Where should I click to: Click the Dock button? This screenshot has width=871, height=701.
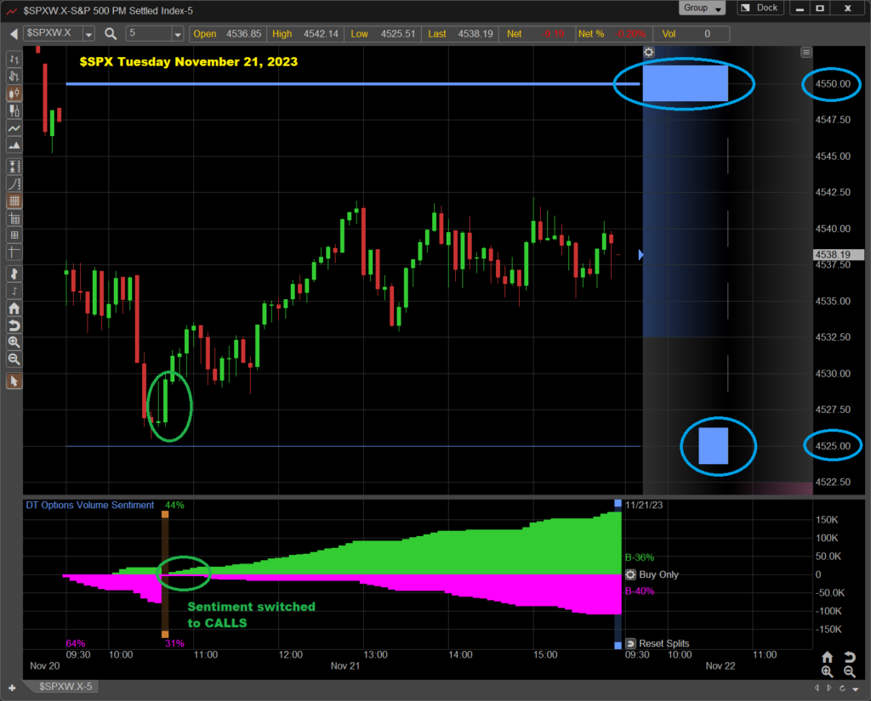[760, 8]
